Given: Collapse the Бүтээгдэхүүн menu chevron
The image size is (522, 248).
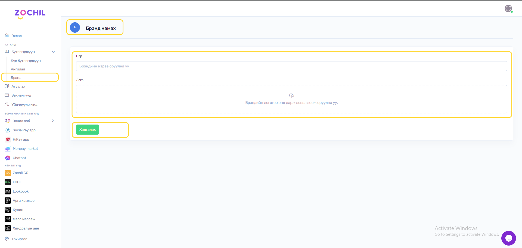Looking at the screenshot, I should pos(53,52).
